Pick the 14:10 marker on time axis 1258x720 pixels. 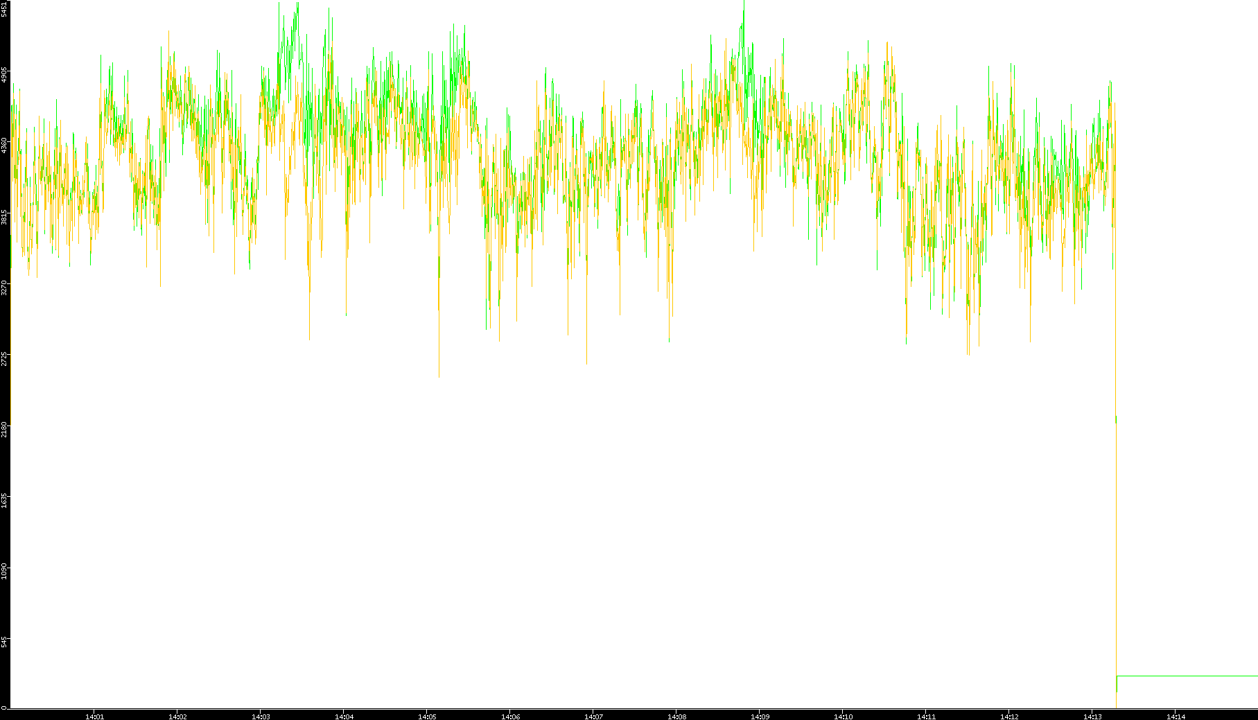point(843,717)
